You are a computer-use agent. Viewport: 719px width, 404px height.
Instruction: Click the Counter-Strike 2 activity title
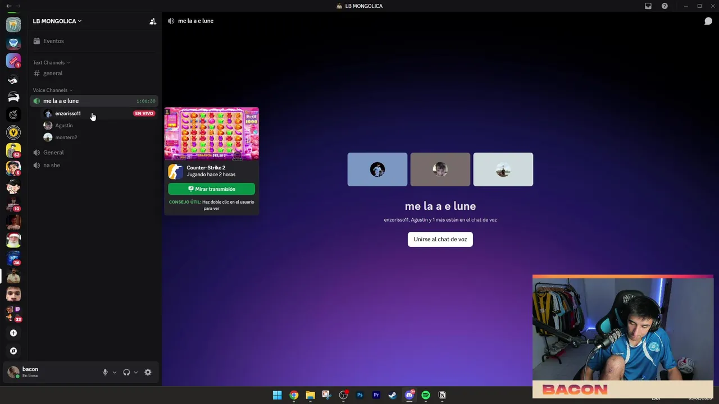pos(206,168)
